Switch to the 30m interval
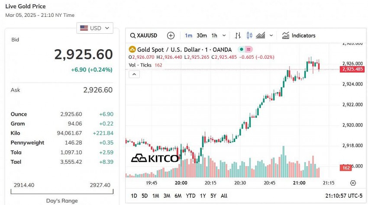 [201, 35]
